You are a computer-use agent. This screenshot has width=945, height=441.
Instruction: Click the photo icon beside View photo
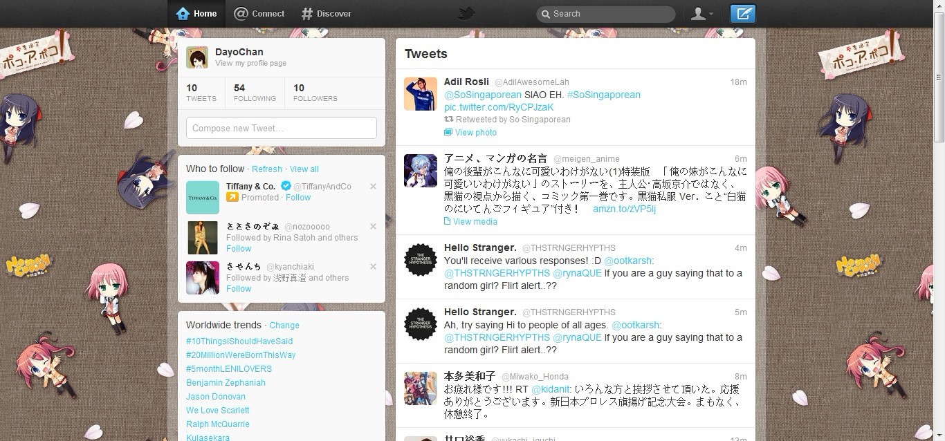tap(448, 132)
